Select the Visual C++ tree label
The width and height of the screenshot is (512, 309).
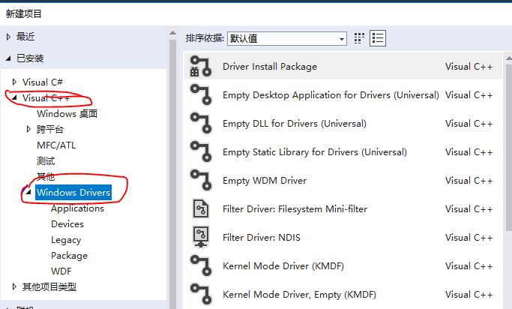(x=46, y=97)
